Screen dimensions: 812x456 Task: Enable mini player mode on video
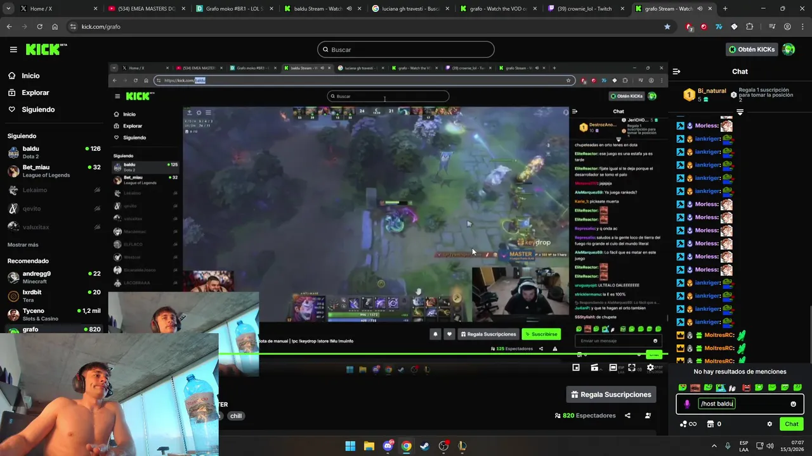[576, 367]
